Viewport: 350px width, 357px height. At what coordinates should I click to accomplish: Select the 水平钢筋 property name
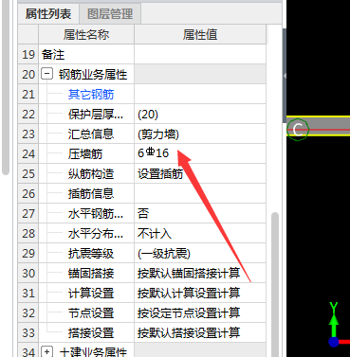[96, 214]
